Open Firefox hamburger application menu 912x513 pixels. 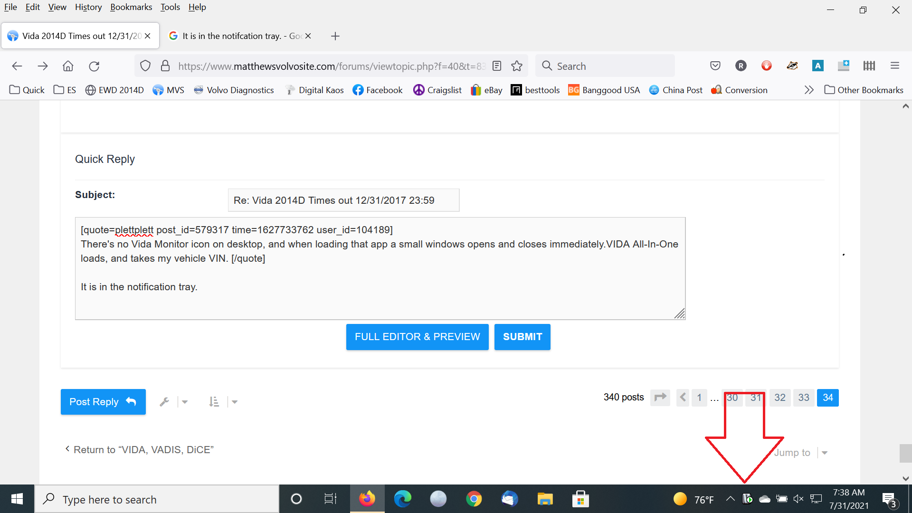pos(895,66)
